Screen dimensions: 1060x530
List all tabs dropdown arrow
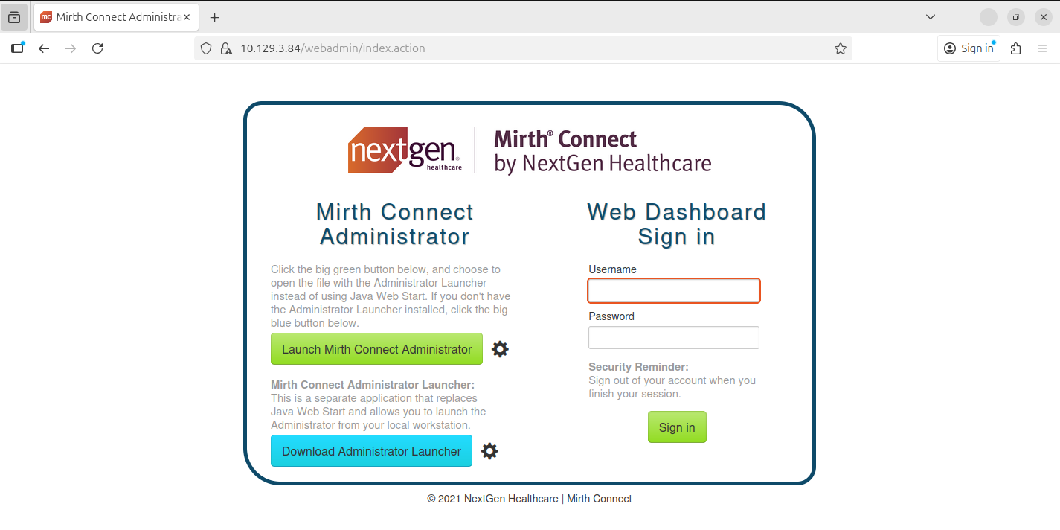click(x=931, y=17)
